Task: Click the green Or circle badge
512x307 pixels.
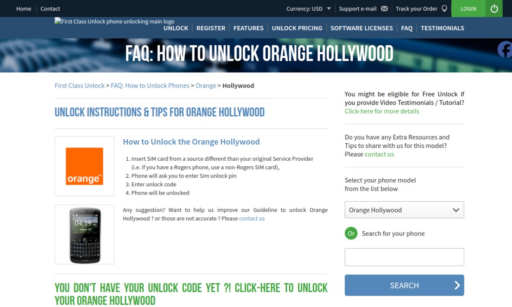Action: tap(351, 233)
